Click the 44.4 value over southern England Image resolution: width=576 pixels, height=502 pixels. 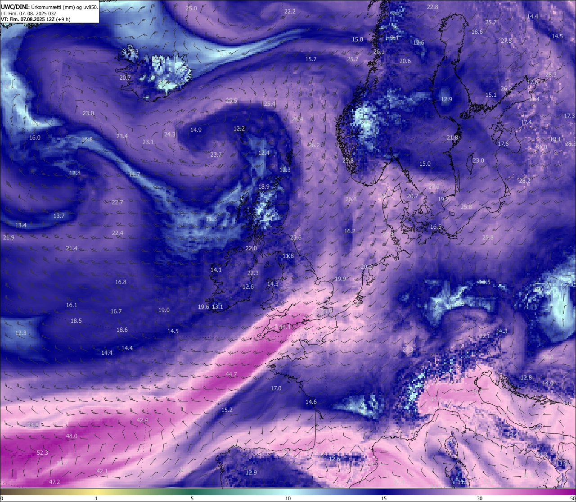pos(285,327)
